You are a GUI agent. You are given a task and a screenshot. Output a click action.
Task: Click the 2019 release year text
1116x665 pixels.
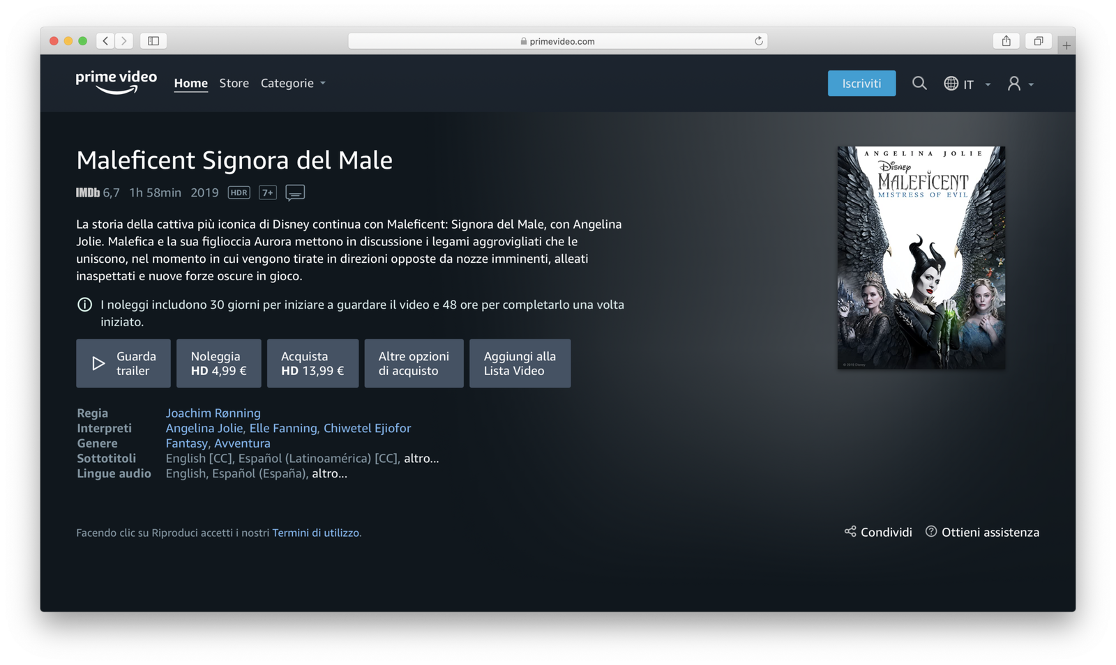coord(204,192)
